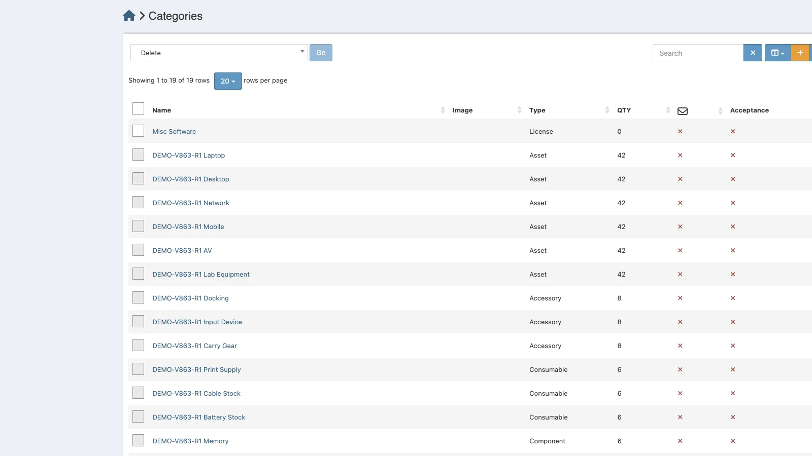The image size is (812, 456).
Task: Check the DEMO-V863-R1 Laptop checkbox
Action: tap(138, 155)
